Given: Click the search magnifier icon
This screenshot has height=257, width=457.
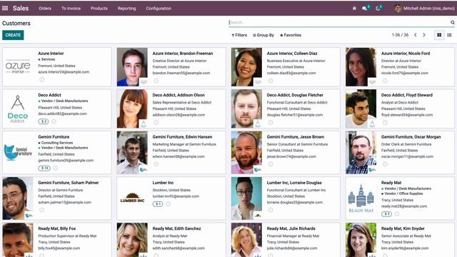Looking at the screenshot, I should (x=452, y=22).
